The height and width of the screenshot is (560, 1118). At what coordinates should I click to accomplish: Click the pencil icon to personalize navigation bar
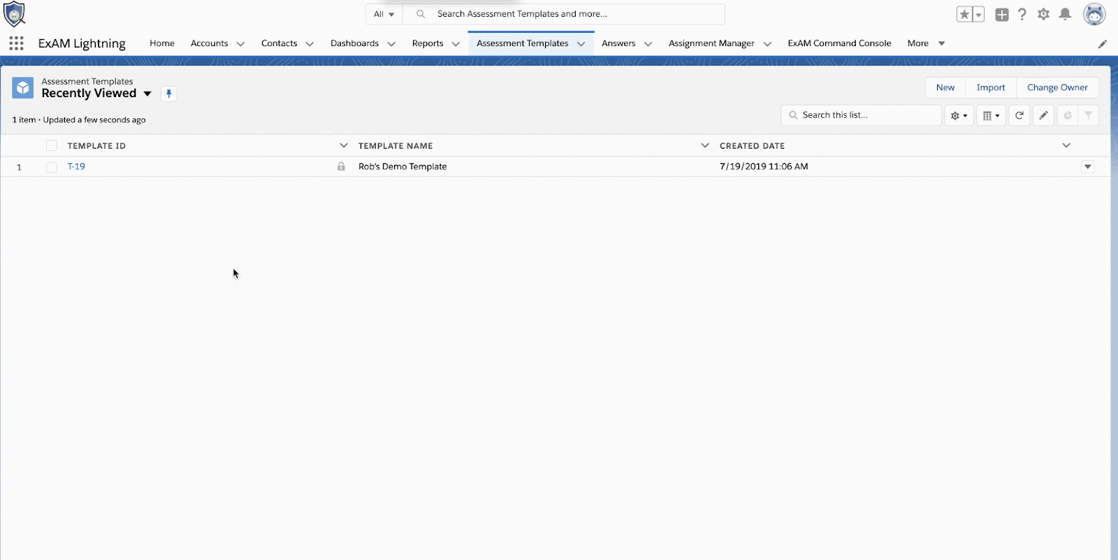point(1103,44)
